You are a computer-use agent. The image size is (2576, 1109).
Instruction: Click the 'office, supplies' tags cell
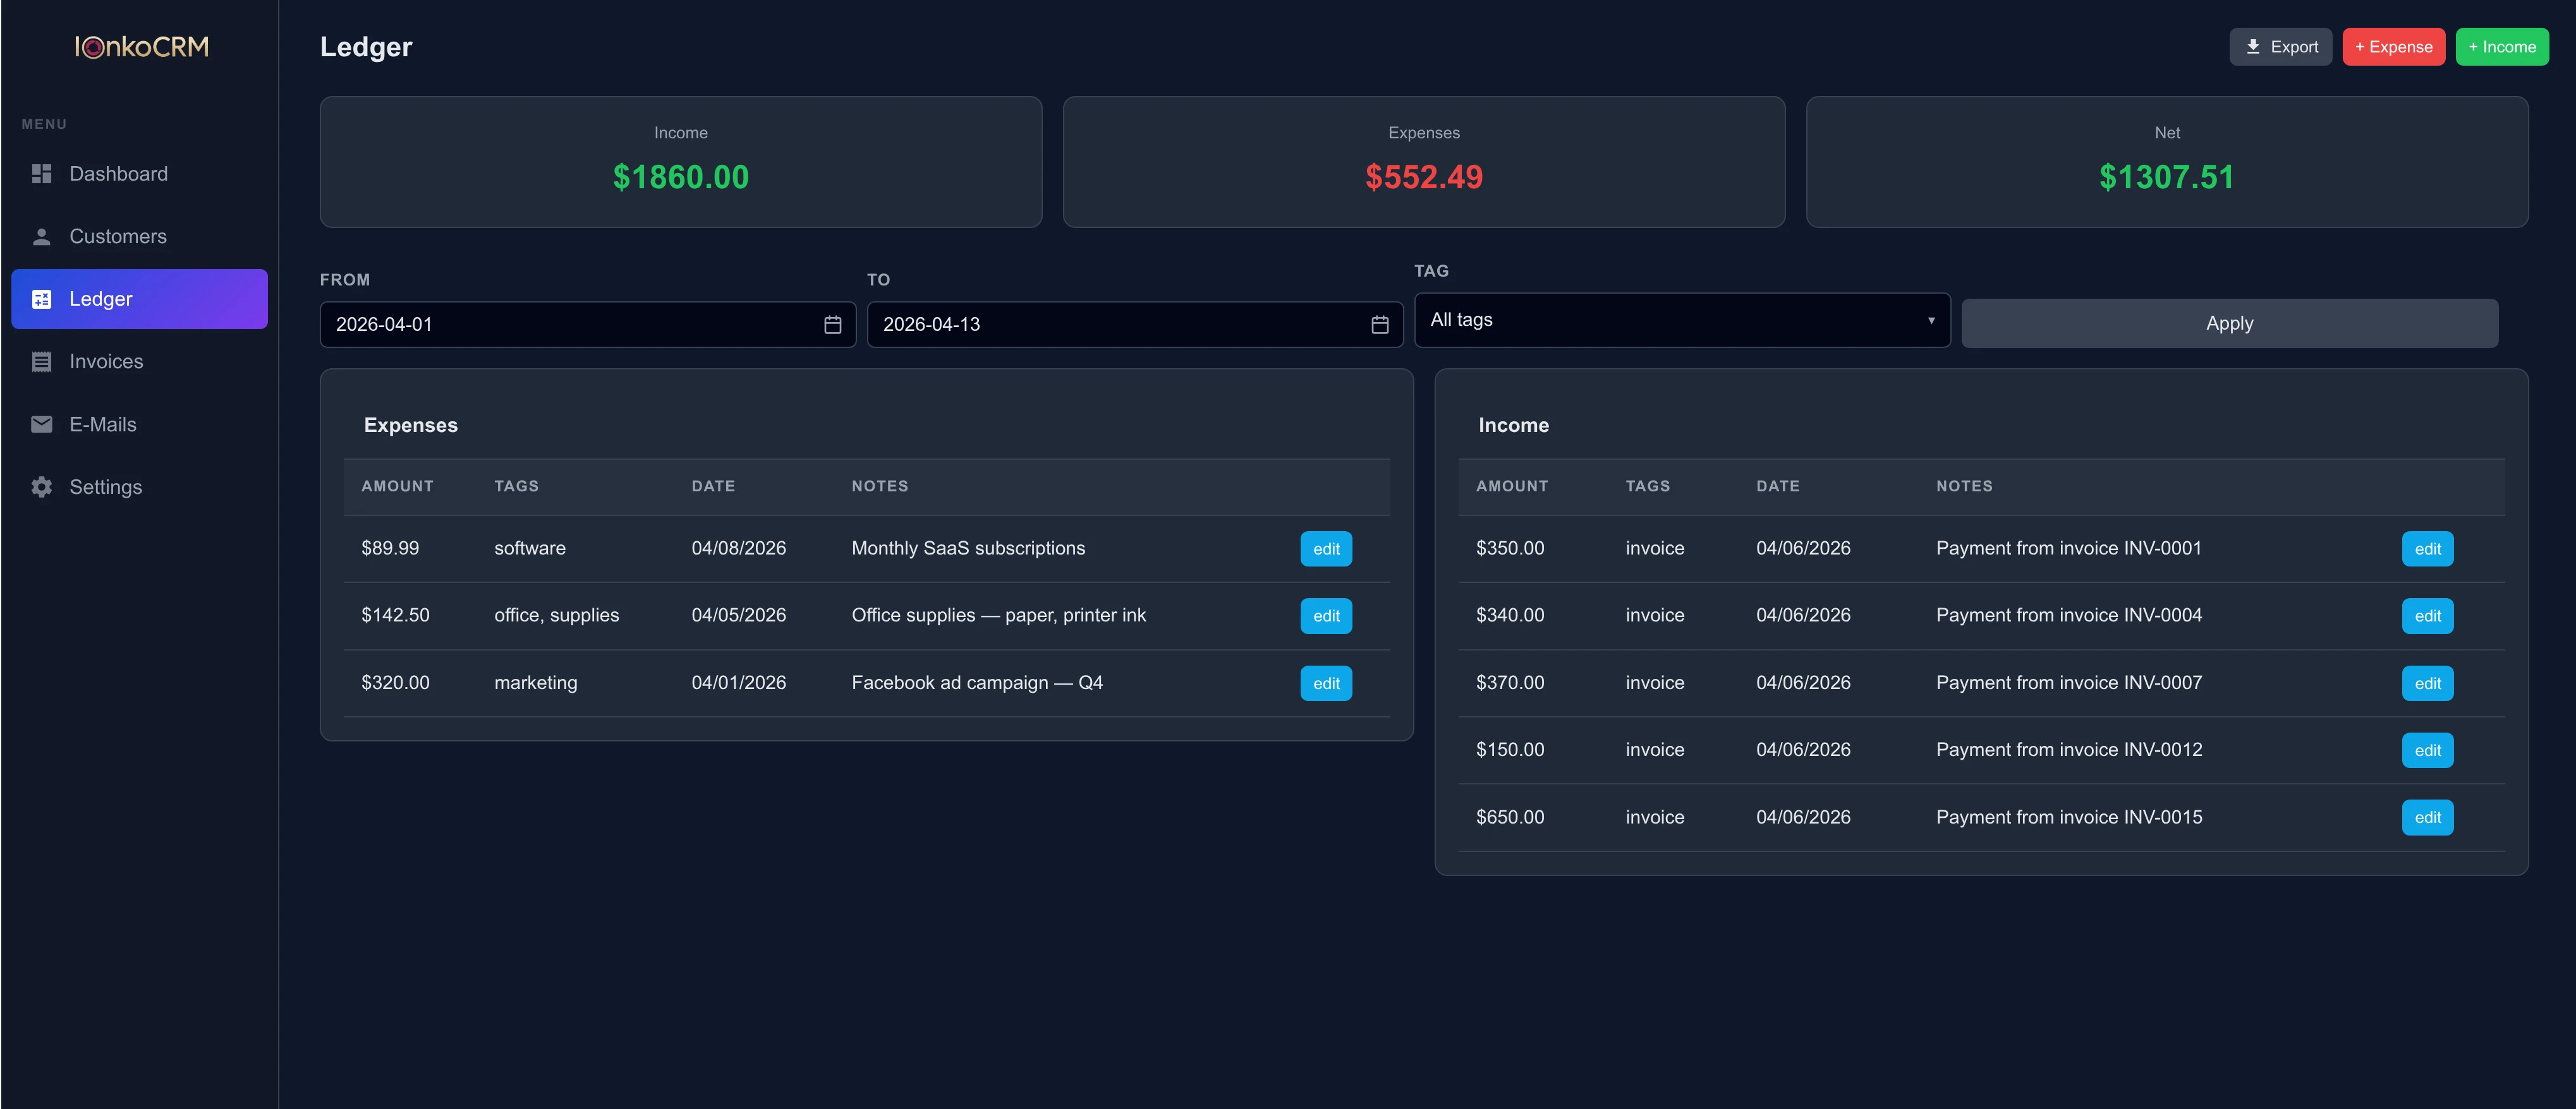coord(556,616)
